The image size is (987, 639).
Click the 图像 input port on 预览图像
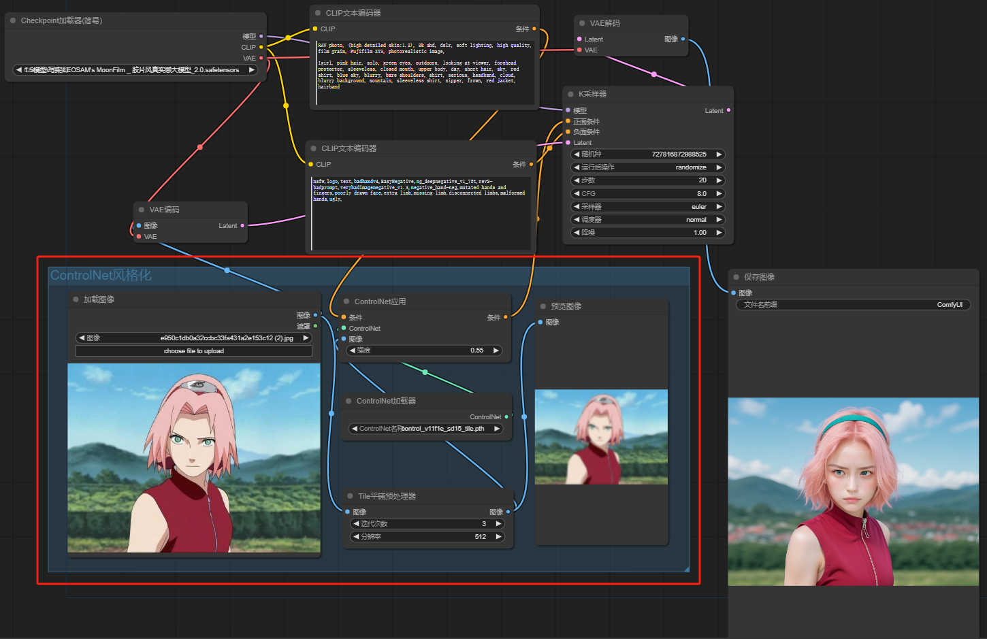coord(540,322)
